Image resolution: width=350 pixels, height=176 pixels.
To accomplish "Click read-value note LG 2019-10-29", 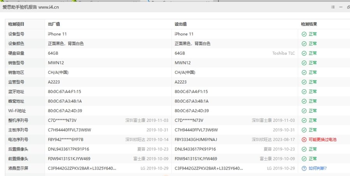I will tap(281, 168).
